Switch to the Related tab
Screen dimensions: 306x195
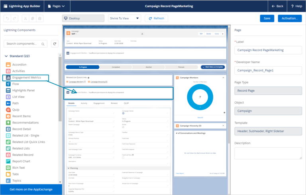(114, 103)
